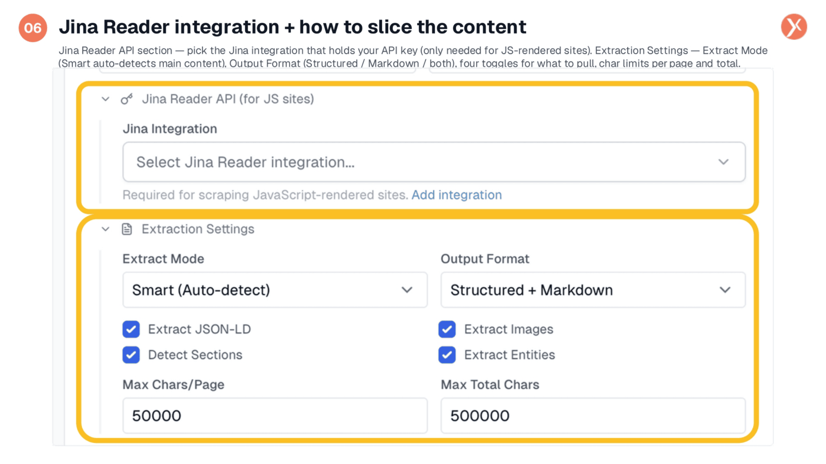The image size is (826, 464).
Task: Open the Select Jina Reader integration dropdown
Action: (x=434, y=162)
